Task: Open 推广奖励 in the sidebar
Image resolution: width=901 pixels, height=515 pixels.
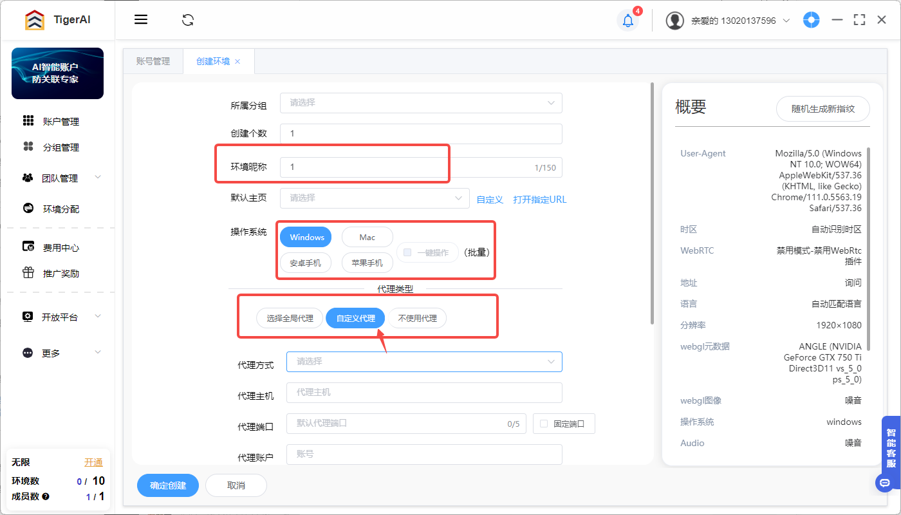Action: click(x=61, y=274)
